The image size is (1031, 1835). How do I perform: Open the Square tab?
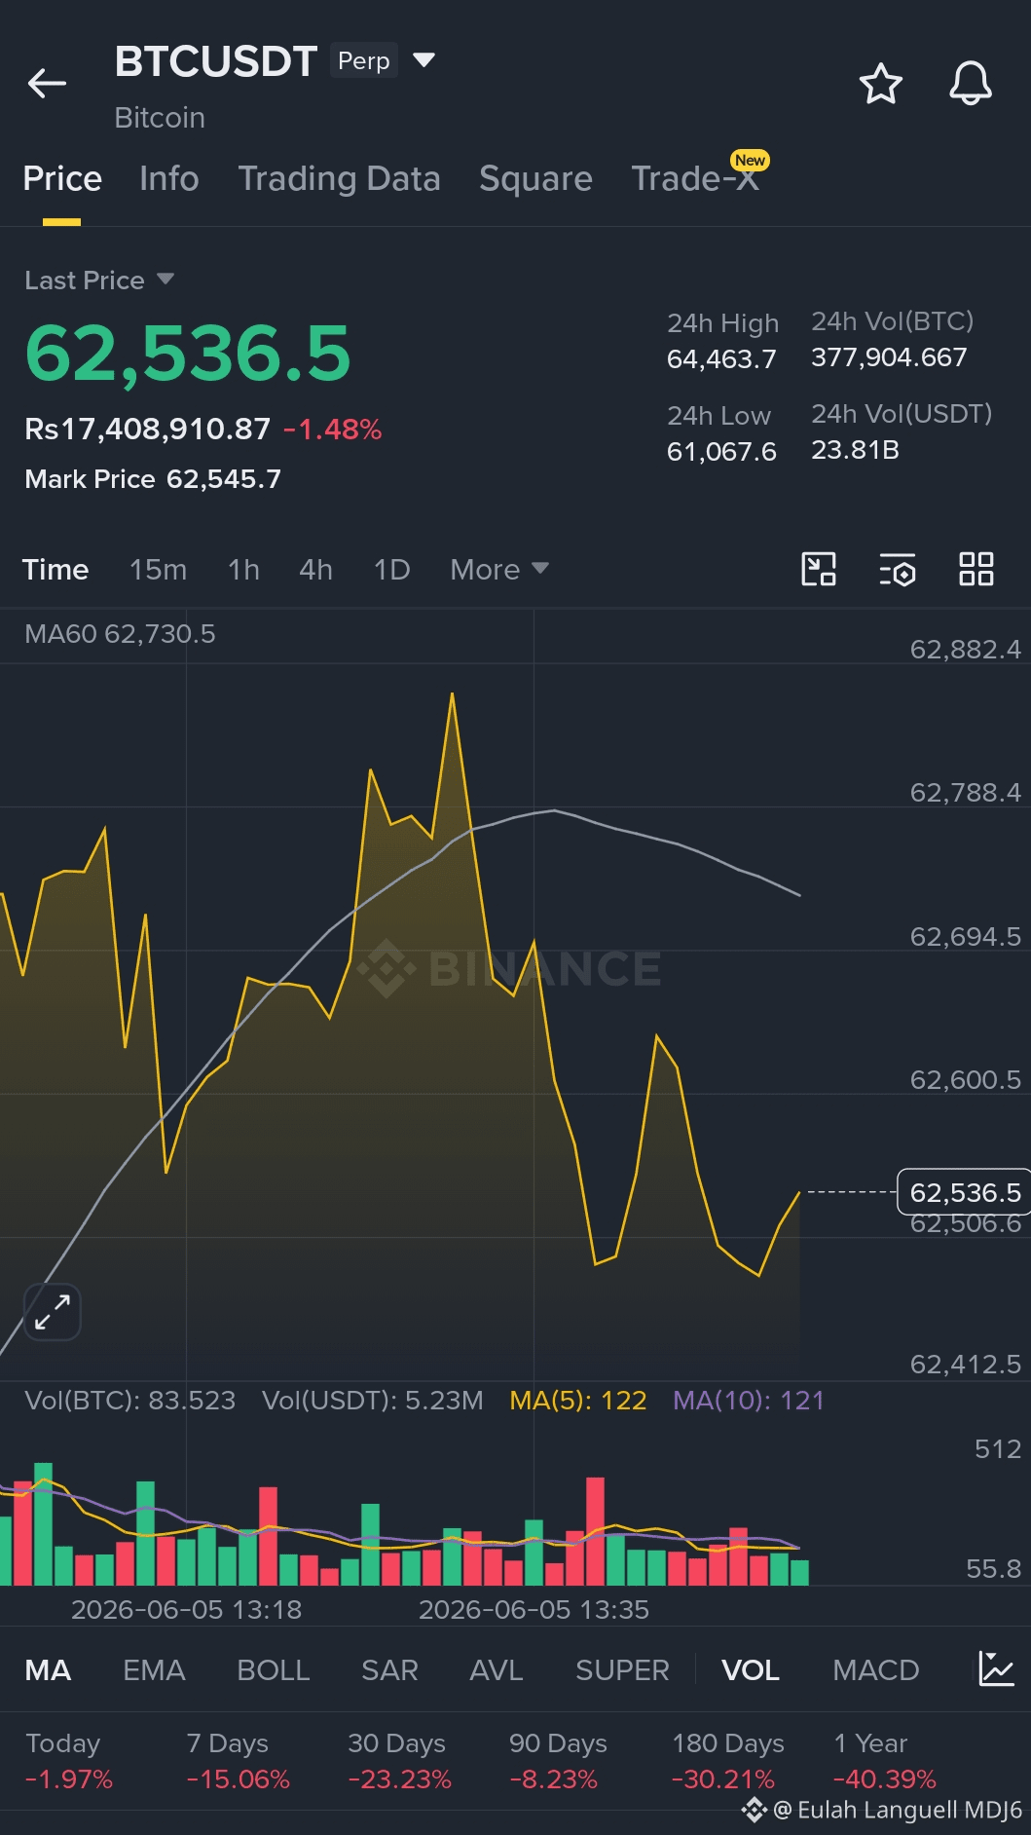[x=535, y=178]
